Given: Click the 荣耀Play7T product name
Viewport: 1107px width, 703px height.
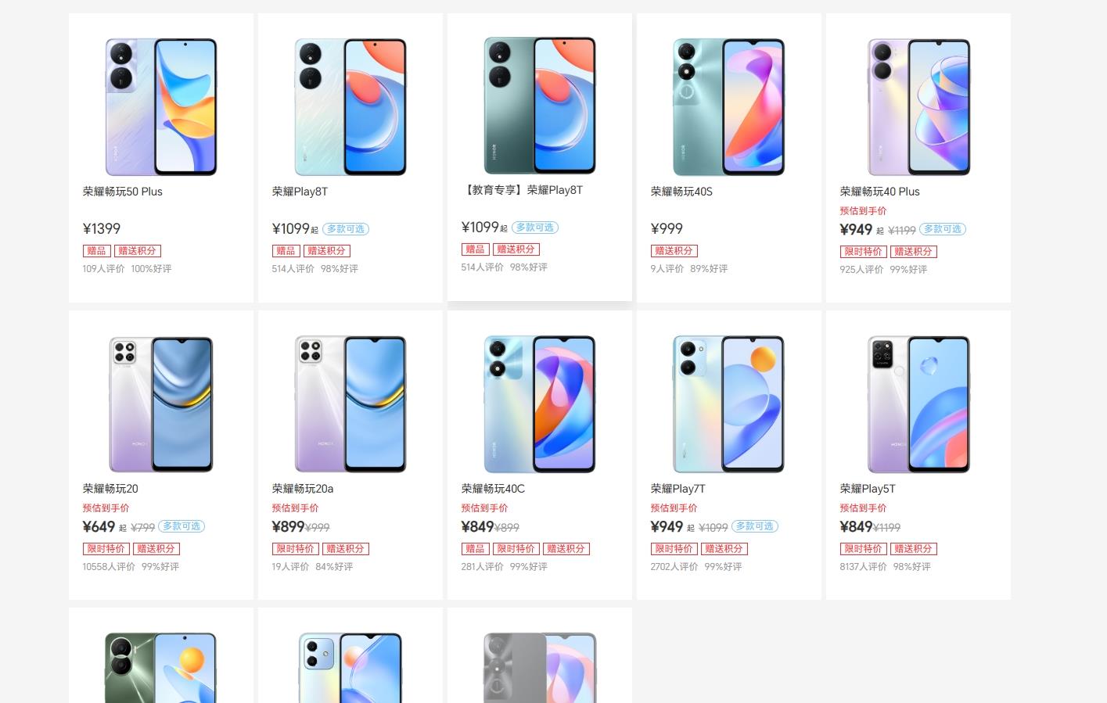Looking at the screenshot, I should point(678,489).
